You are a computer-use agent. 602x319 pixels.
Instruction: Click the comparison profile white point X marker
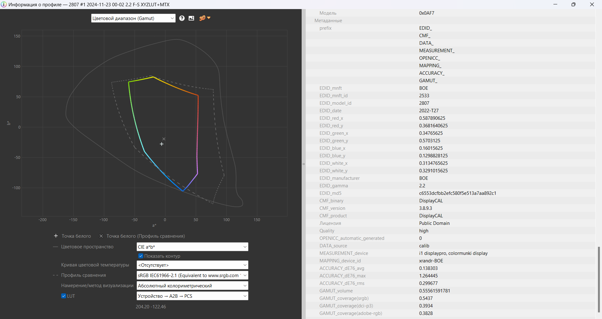click(x=164, y=139)
